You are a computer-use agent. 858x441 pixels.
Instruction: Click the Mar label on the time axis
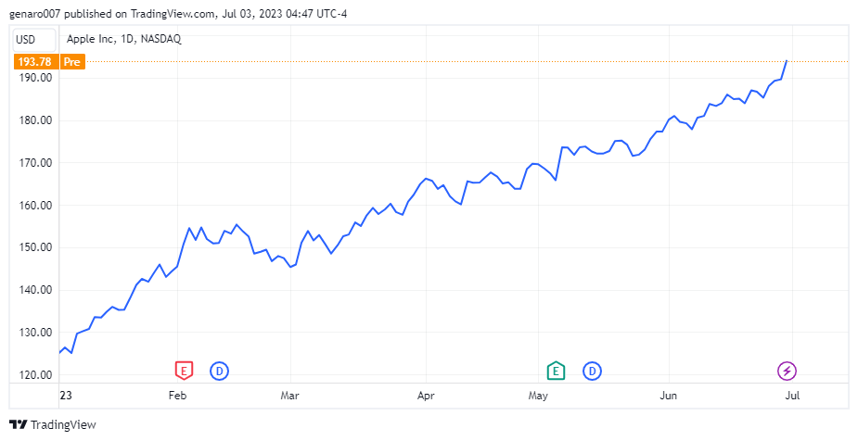click(290, 395)
